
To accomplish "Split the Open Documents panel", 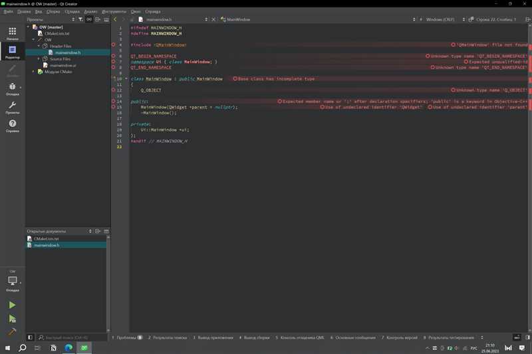I will [x=98, y=231].
